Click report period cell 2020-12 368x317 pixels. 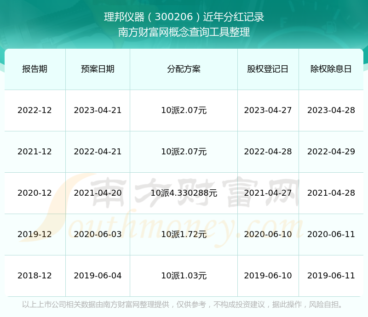35,193
